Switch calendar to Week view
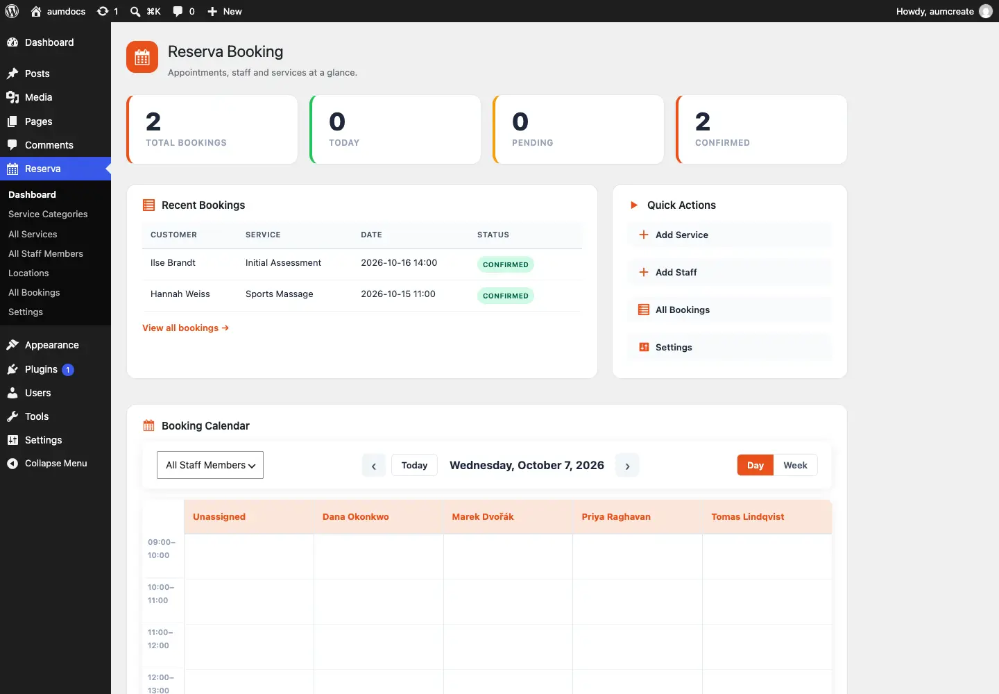999x694 pixels. [x=795, y=465]
